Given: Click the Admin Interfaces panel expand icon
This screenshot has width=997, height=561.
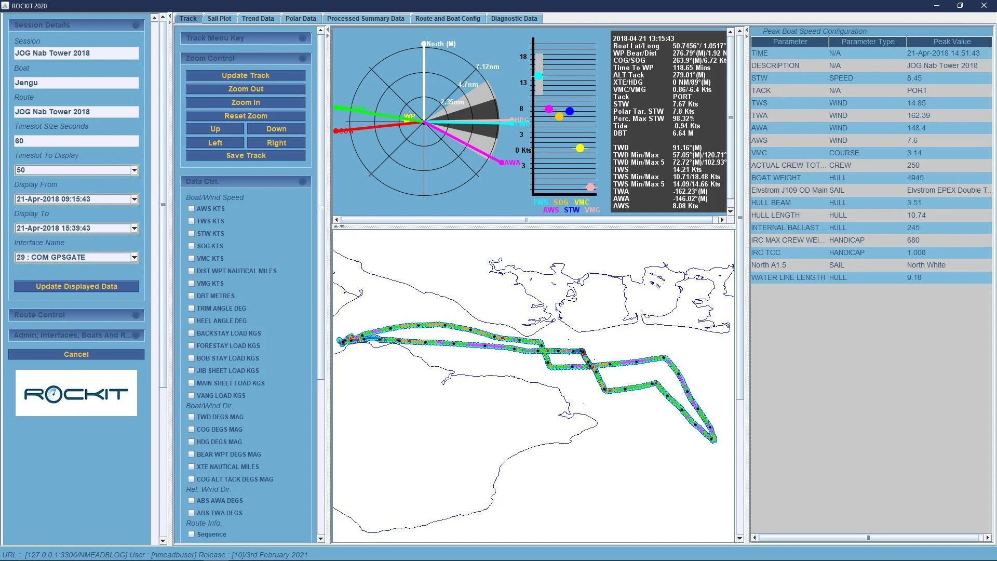Looking at the screenshot, I should [136, 335].
